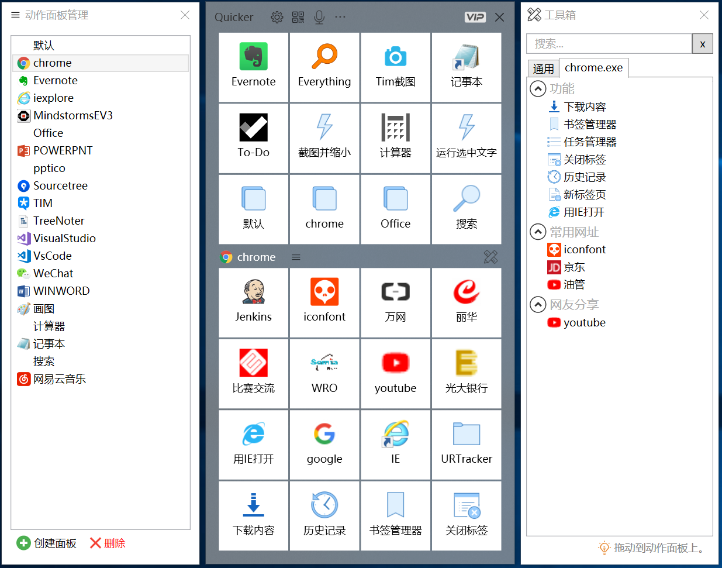This screenshot has height=568, width=722.
Task: Start the Tim截图 screenshot action
Action: (395, 67)
